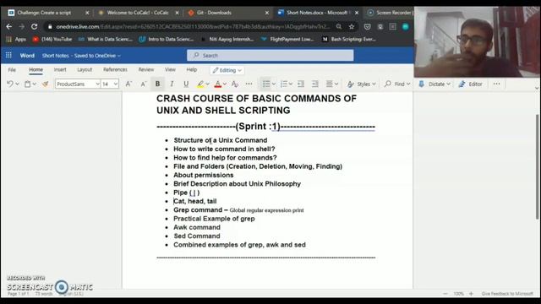Switch to the Welcome to CoCalc tab
This screenshot has width=541, height=304.
(138, 13)
